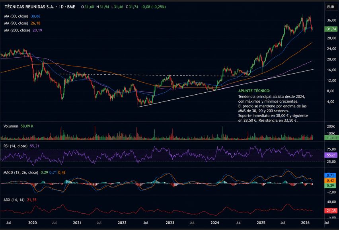Click the green 31,74 current price label
This screenshot has width=339, height=230.
(x=331, y=29)
